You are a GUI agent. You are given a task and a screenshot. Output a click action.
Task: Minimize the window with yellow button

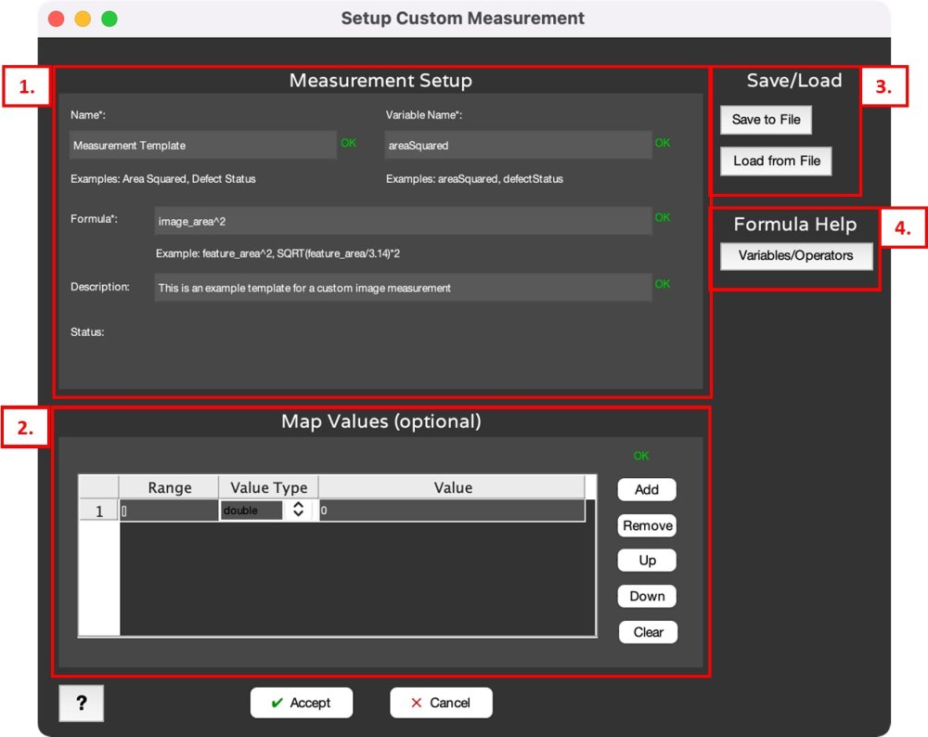(83, 19)
